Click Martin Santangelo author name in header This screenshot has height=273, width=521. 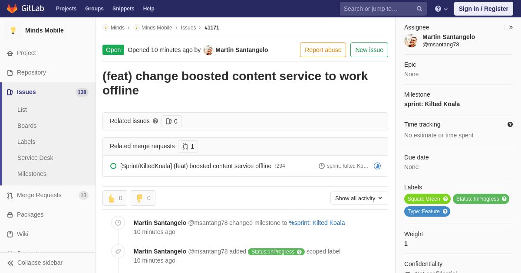click(242, 50)
